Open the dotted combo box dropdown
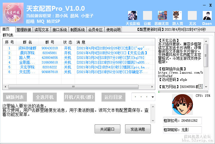 pos(153,97)
